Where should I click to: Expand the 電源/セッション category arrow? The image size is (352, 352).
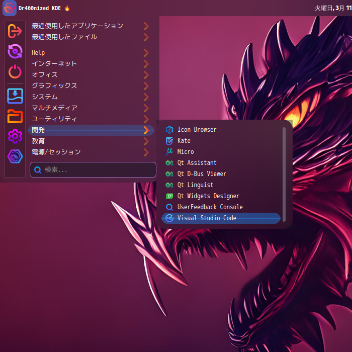click(146, 152)
